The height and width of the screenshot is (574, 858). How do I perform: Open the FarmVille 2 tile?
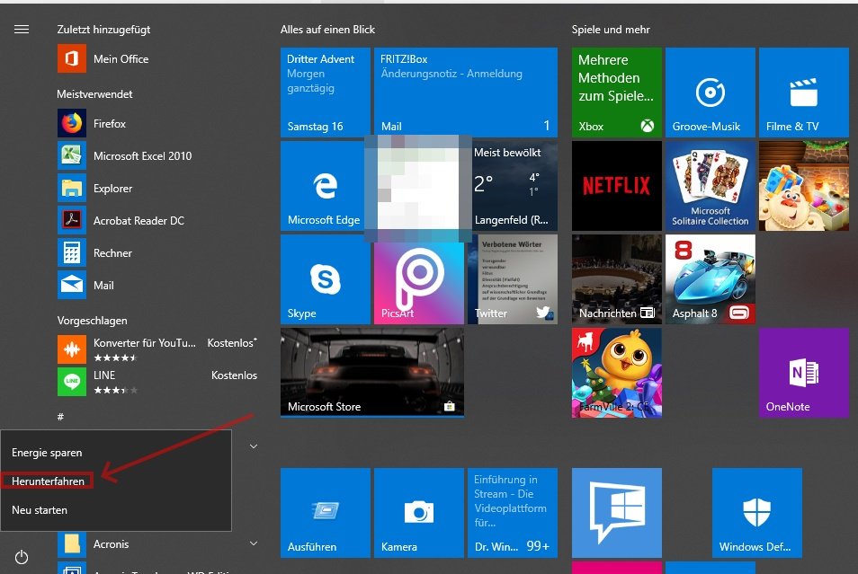(x=617, y=373)
